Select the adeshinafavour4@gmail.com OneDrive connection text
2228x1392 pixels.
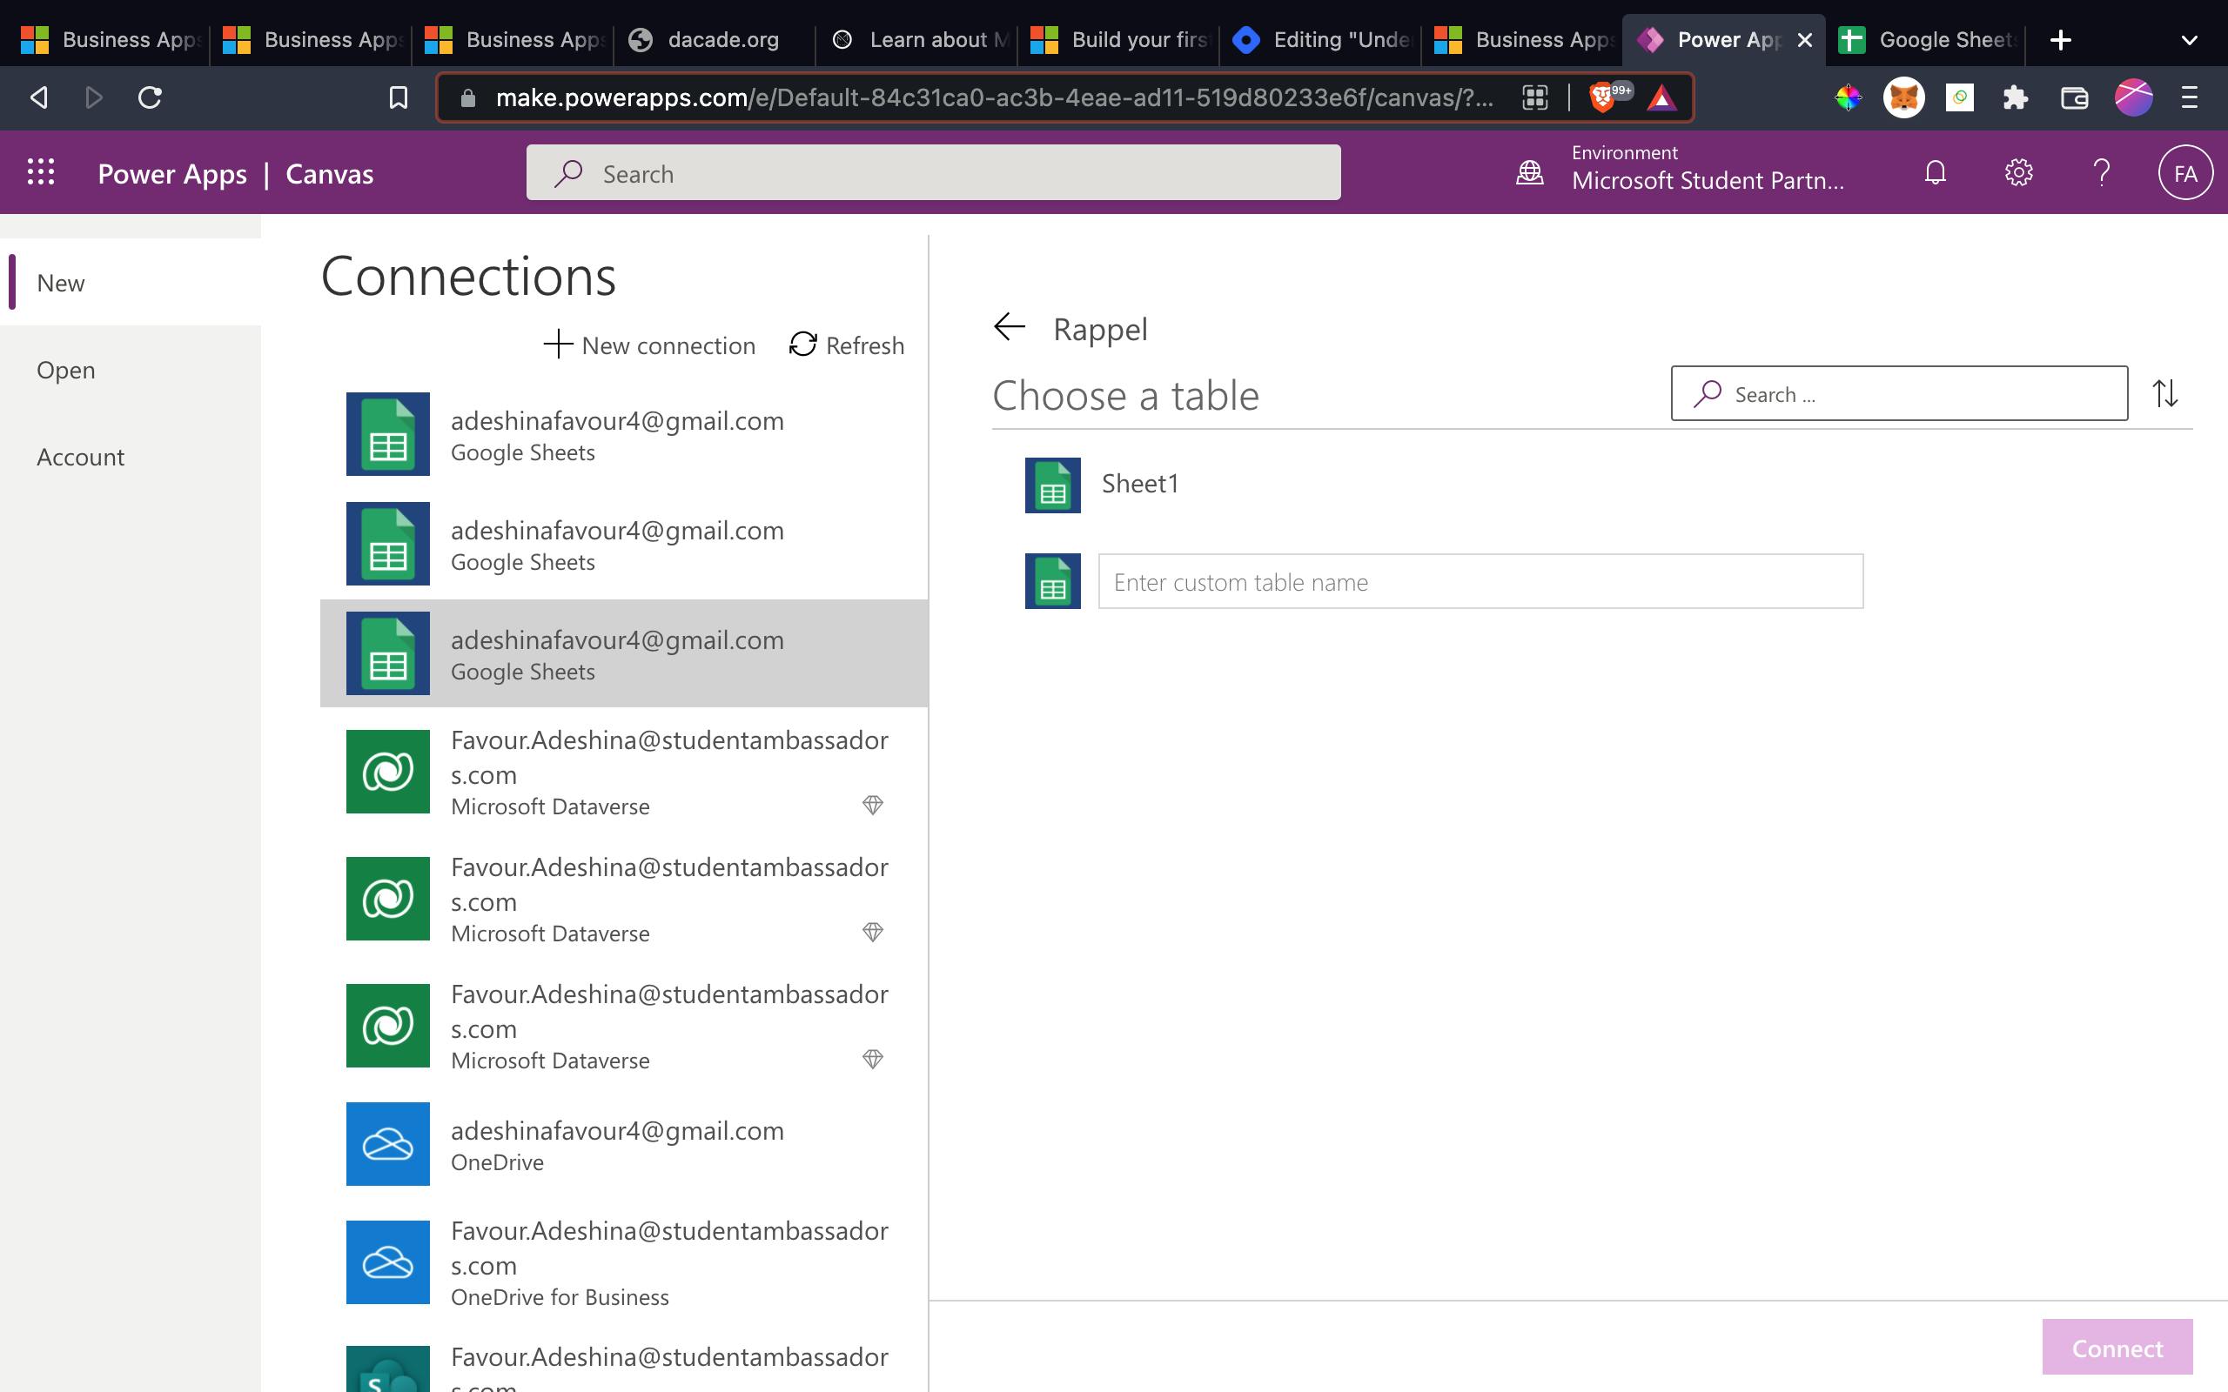617,1130
